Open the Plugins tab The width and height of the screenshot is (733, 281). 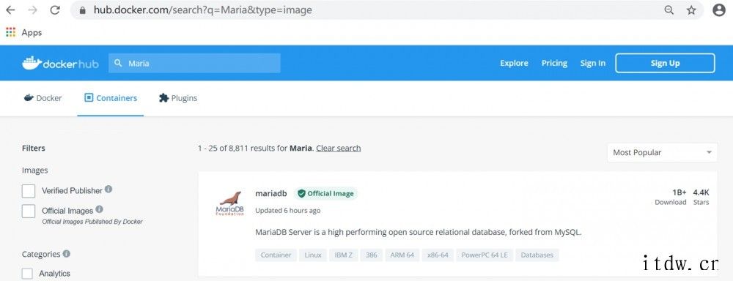[178, 98]
